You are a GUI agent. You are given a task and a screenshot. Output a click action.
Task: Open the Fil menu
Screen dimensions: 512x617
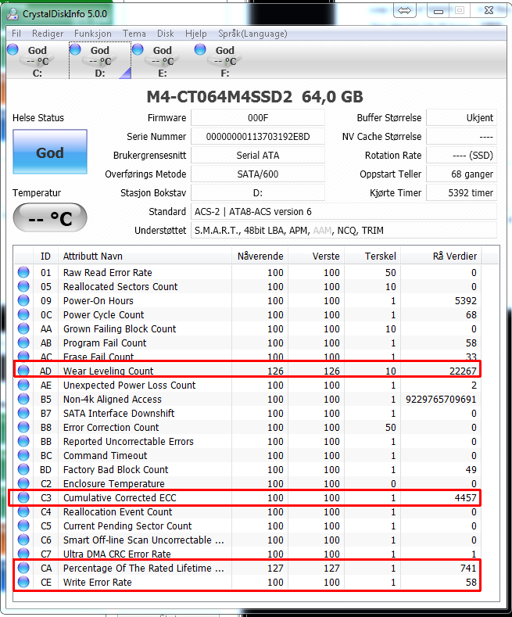pyautogui.click(x=16, y=34)
